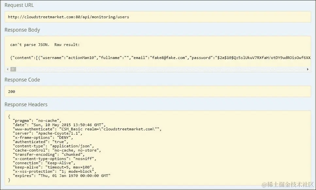Click the "date" header line
Screen dimensions: 316x190
59,125
